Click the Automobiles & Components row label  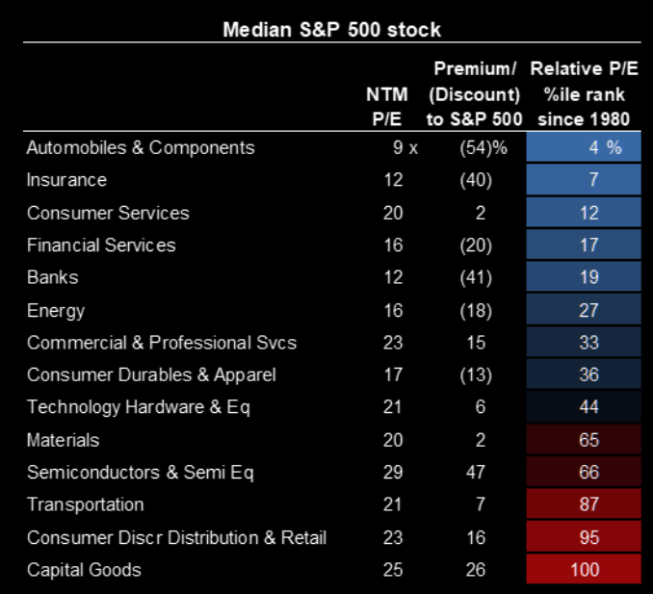coord(141,147)
